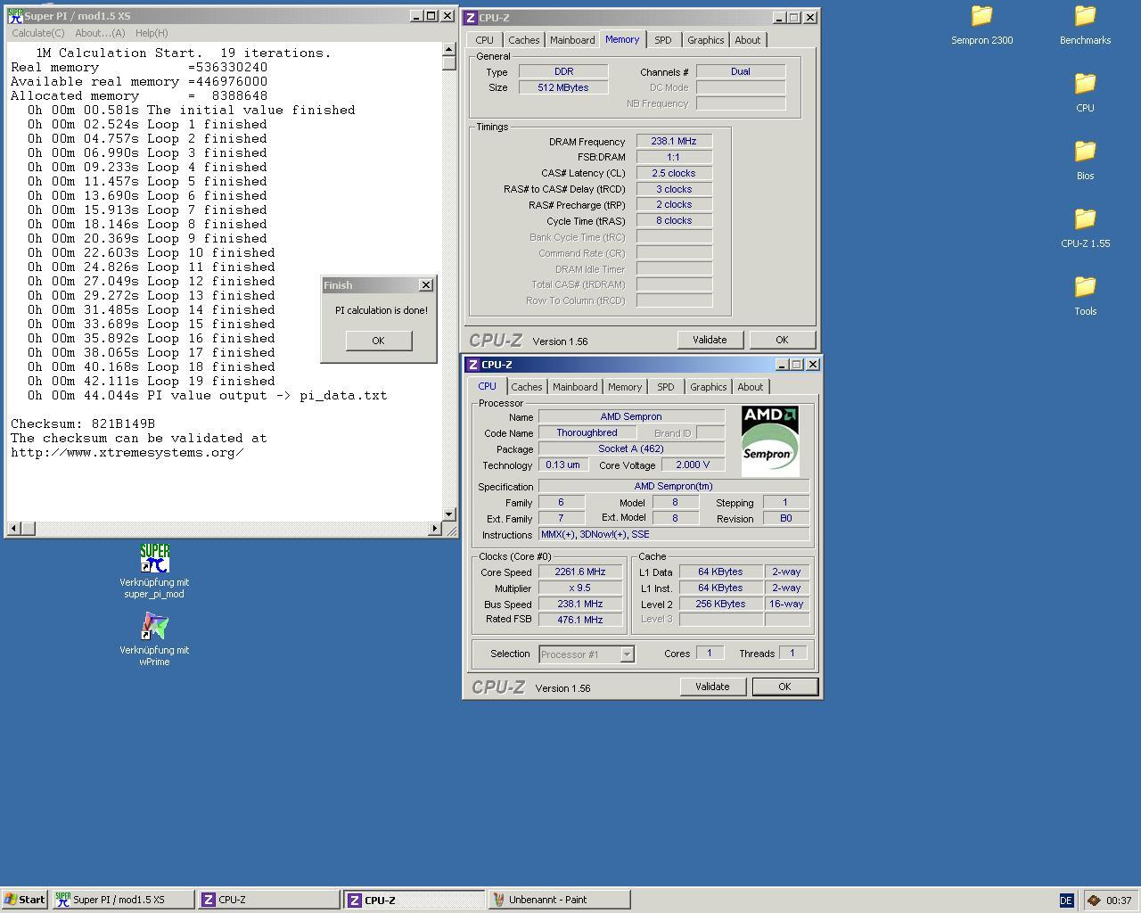The image size is (1141, 913).
Task: Click the xtremesystems.org URL text
Action: (127, 452)
